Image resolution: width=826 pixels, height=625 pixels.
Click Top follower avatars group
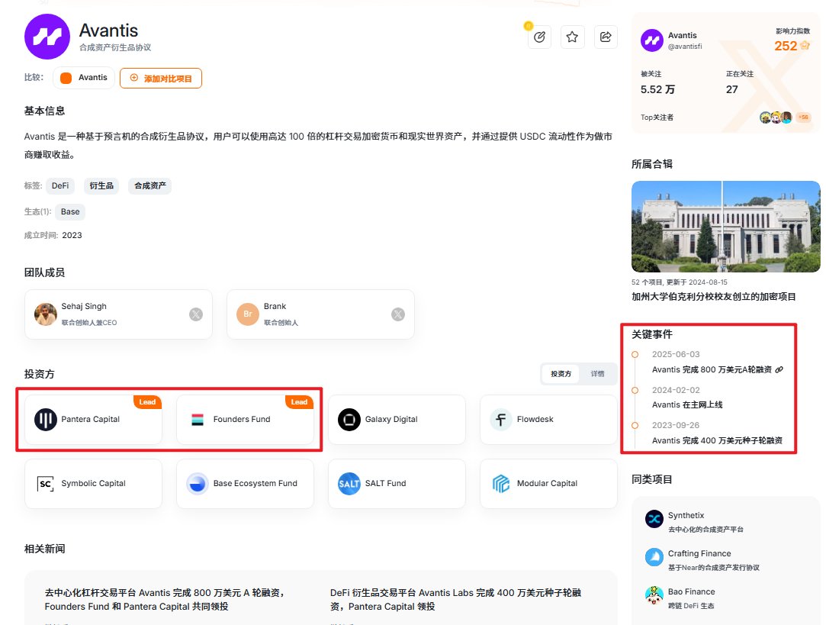click(x=776, y=117)
